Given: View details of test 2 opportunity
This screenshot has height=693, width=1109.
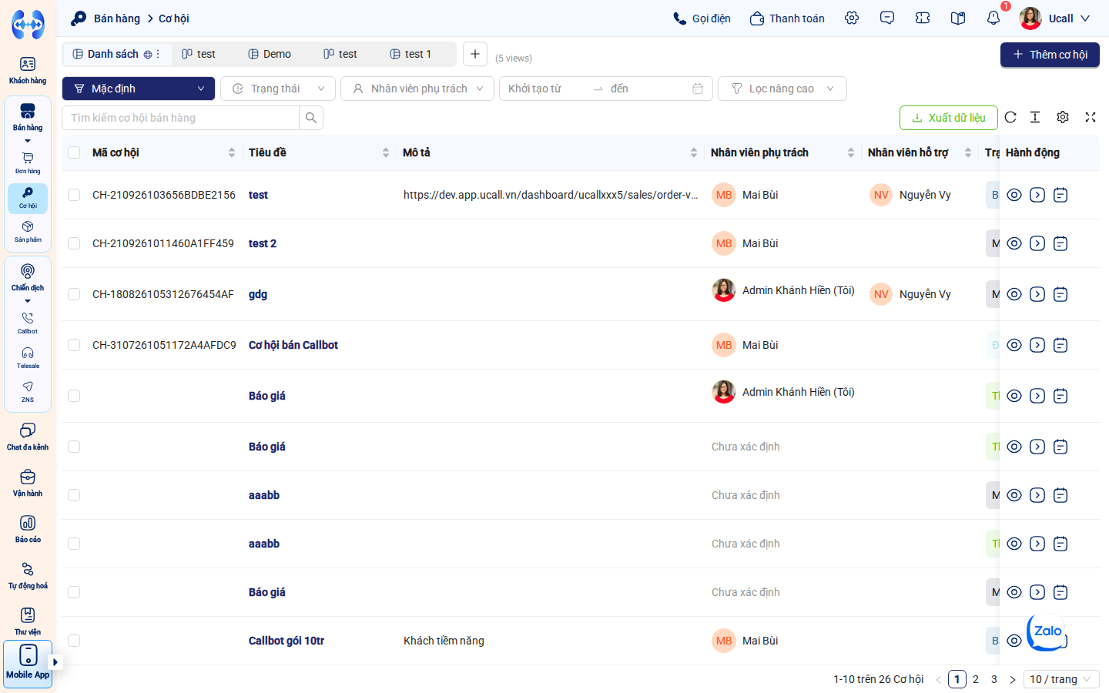Looking at the screenshot, I should click(x=1014, y=243).
